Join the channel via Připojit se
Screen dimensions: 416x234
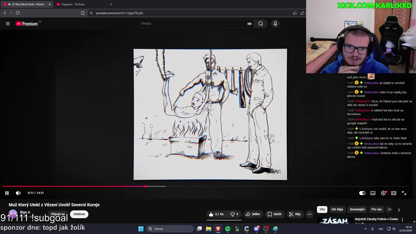point(58,214)
